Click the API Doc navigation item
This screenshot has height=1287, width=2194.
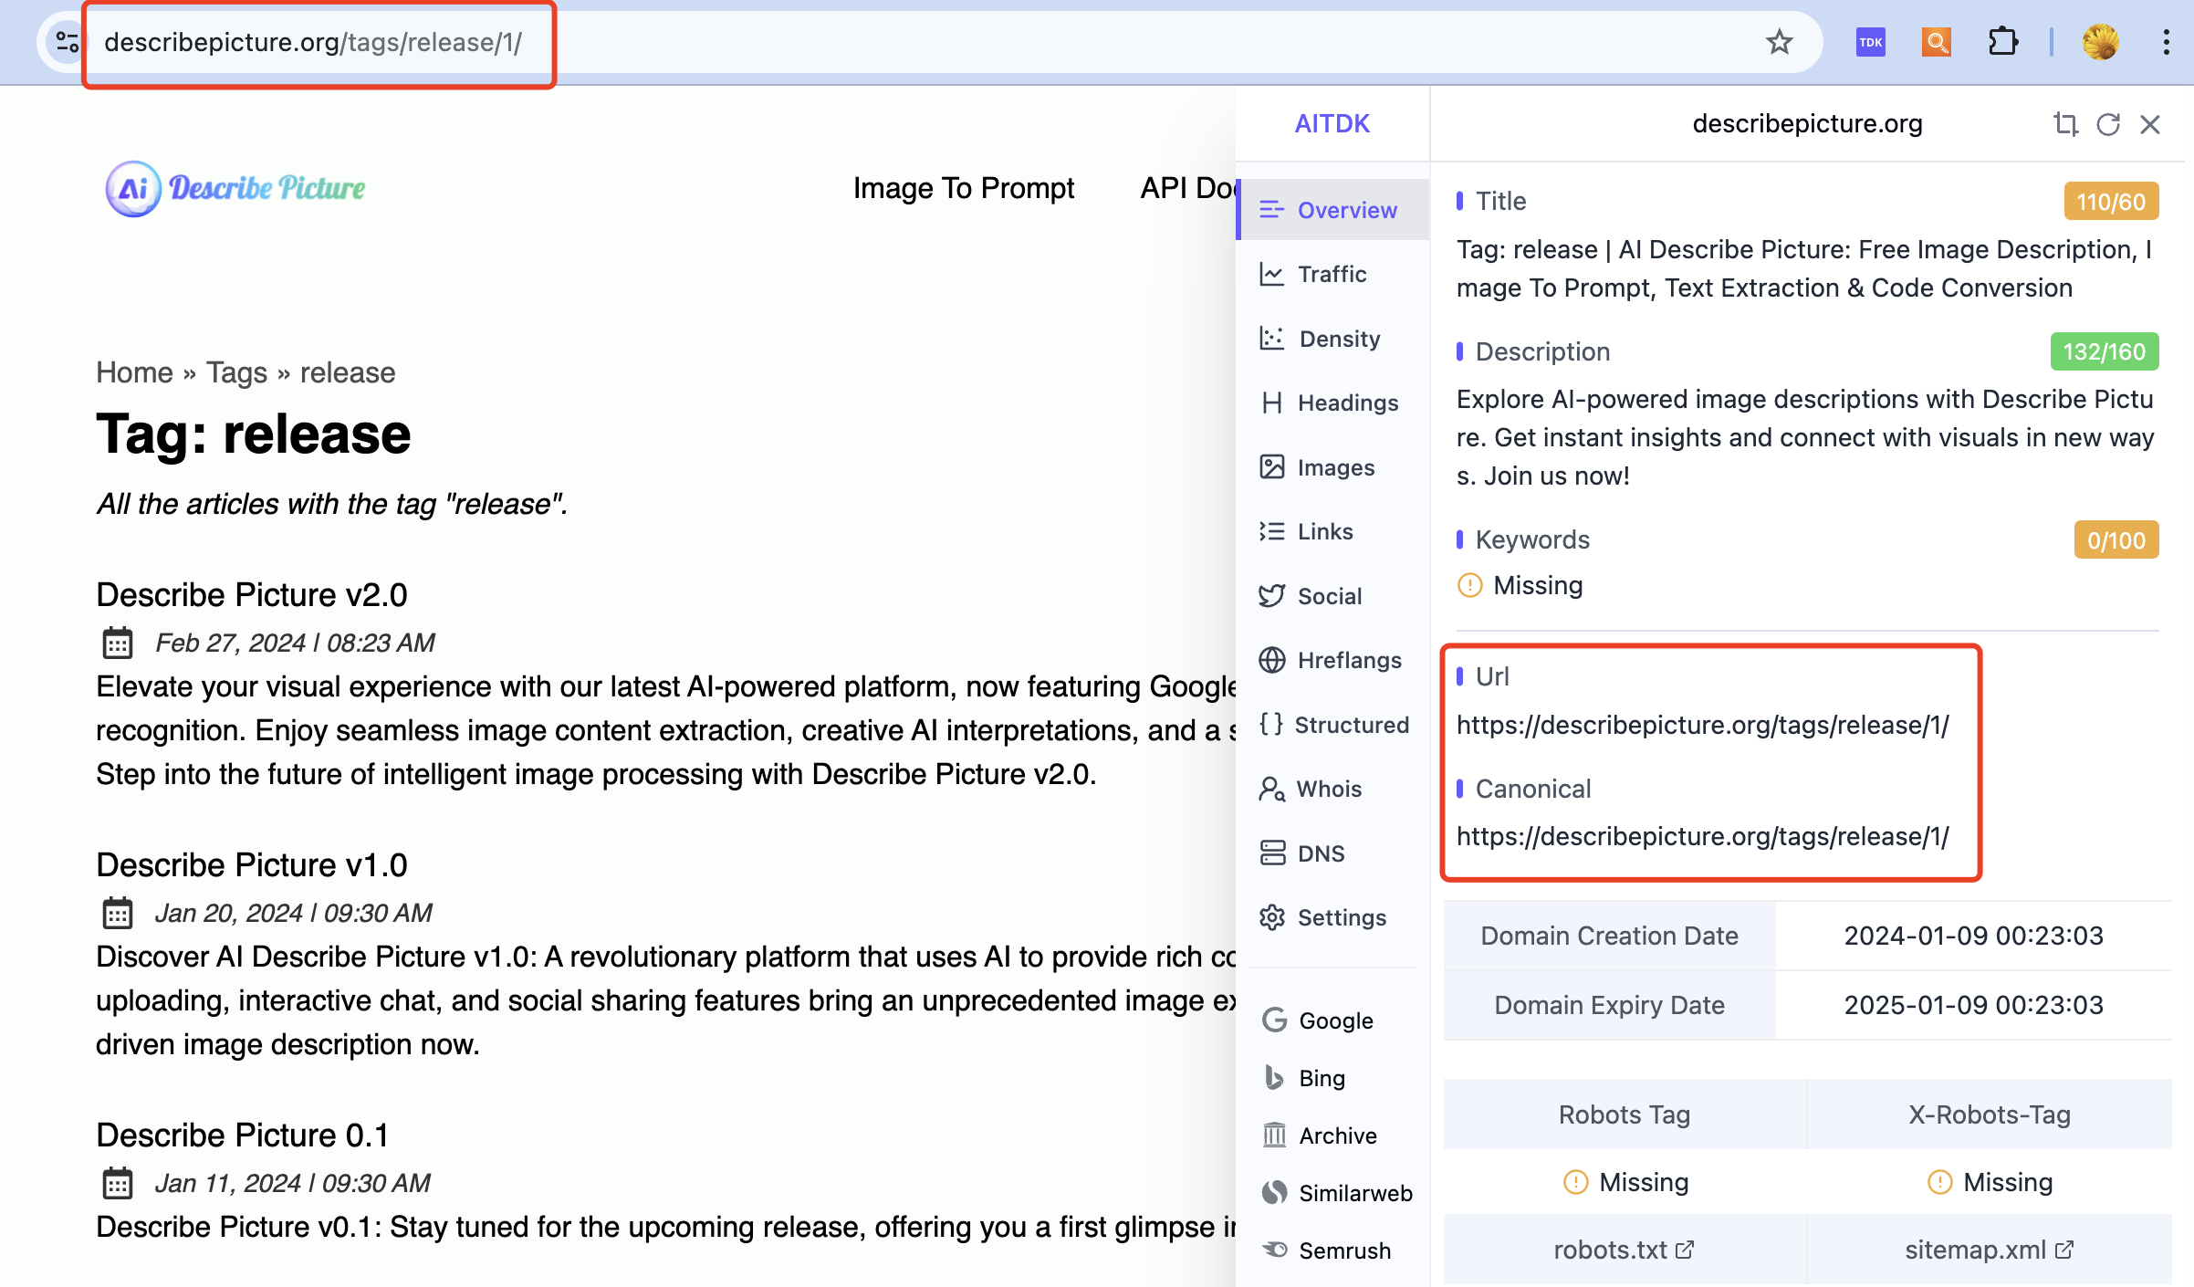click(x=1188, y=188)
